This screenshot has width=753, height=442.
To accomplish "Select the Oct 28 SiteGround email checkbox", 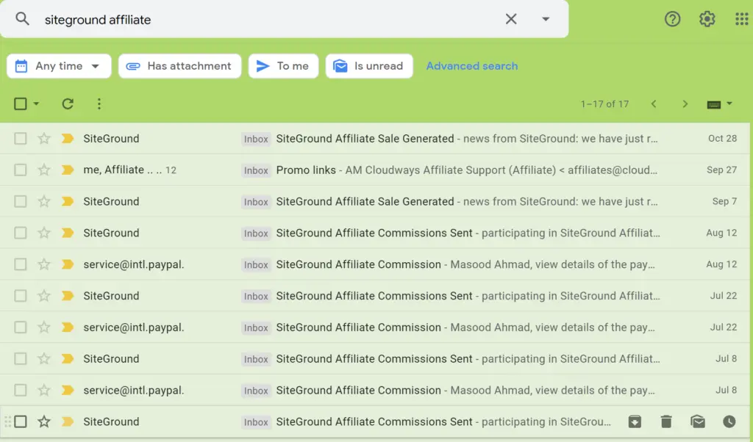I will tap(21, 139).
